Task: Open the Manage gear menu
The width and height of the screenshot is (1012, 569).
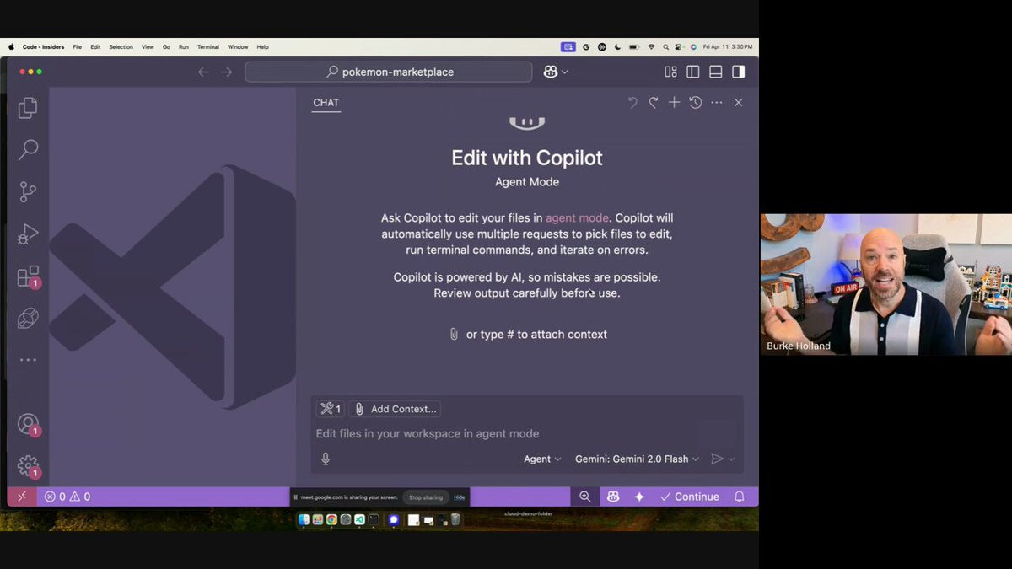Action: point(28,465)
